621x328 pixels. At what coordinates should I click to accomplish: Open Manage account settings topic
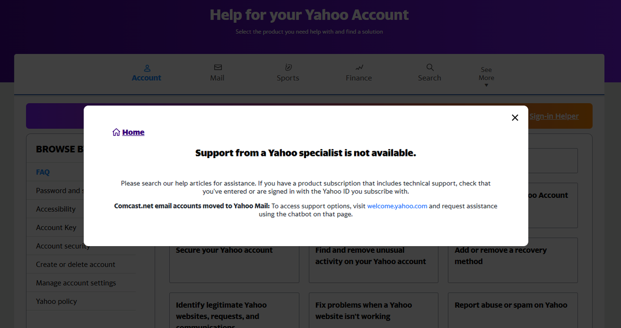pyautogui.click(x=76, y=283)
